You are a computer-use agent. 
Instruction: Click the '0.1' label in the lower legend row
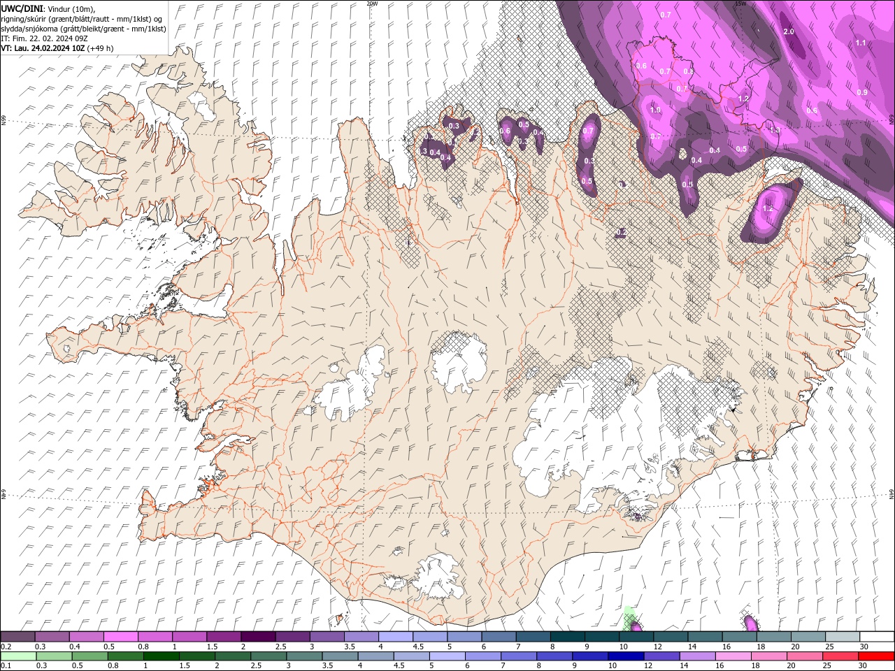point(6,666)
